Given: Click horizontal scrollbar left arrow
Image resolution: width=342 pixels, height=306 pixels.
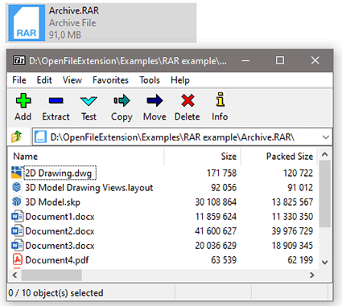Looking at the screenshot, I should [14, 275].
